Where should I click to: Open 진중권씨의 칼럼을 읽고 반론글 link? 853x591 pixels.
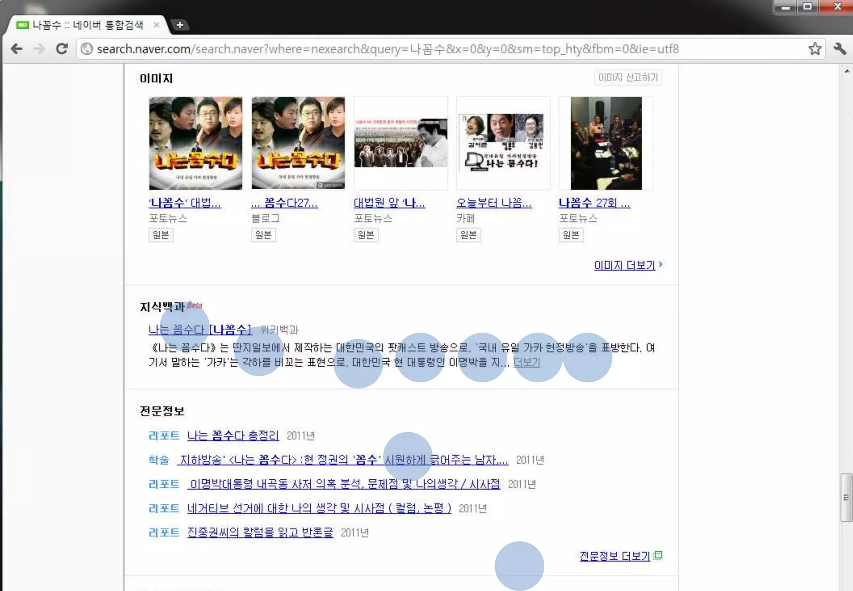(x=260, y=532)
